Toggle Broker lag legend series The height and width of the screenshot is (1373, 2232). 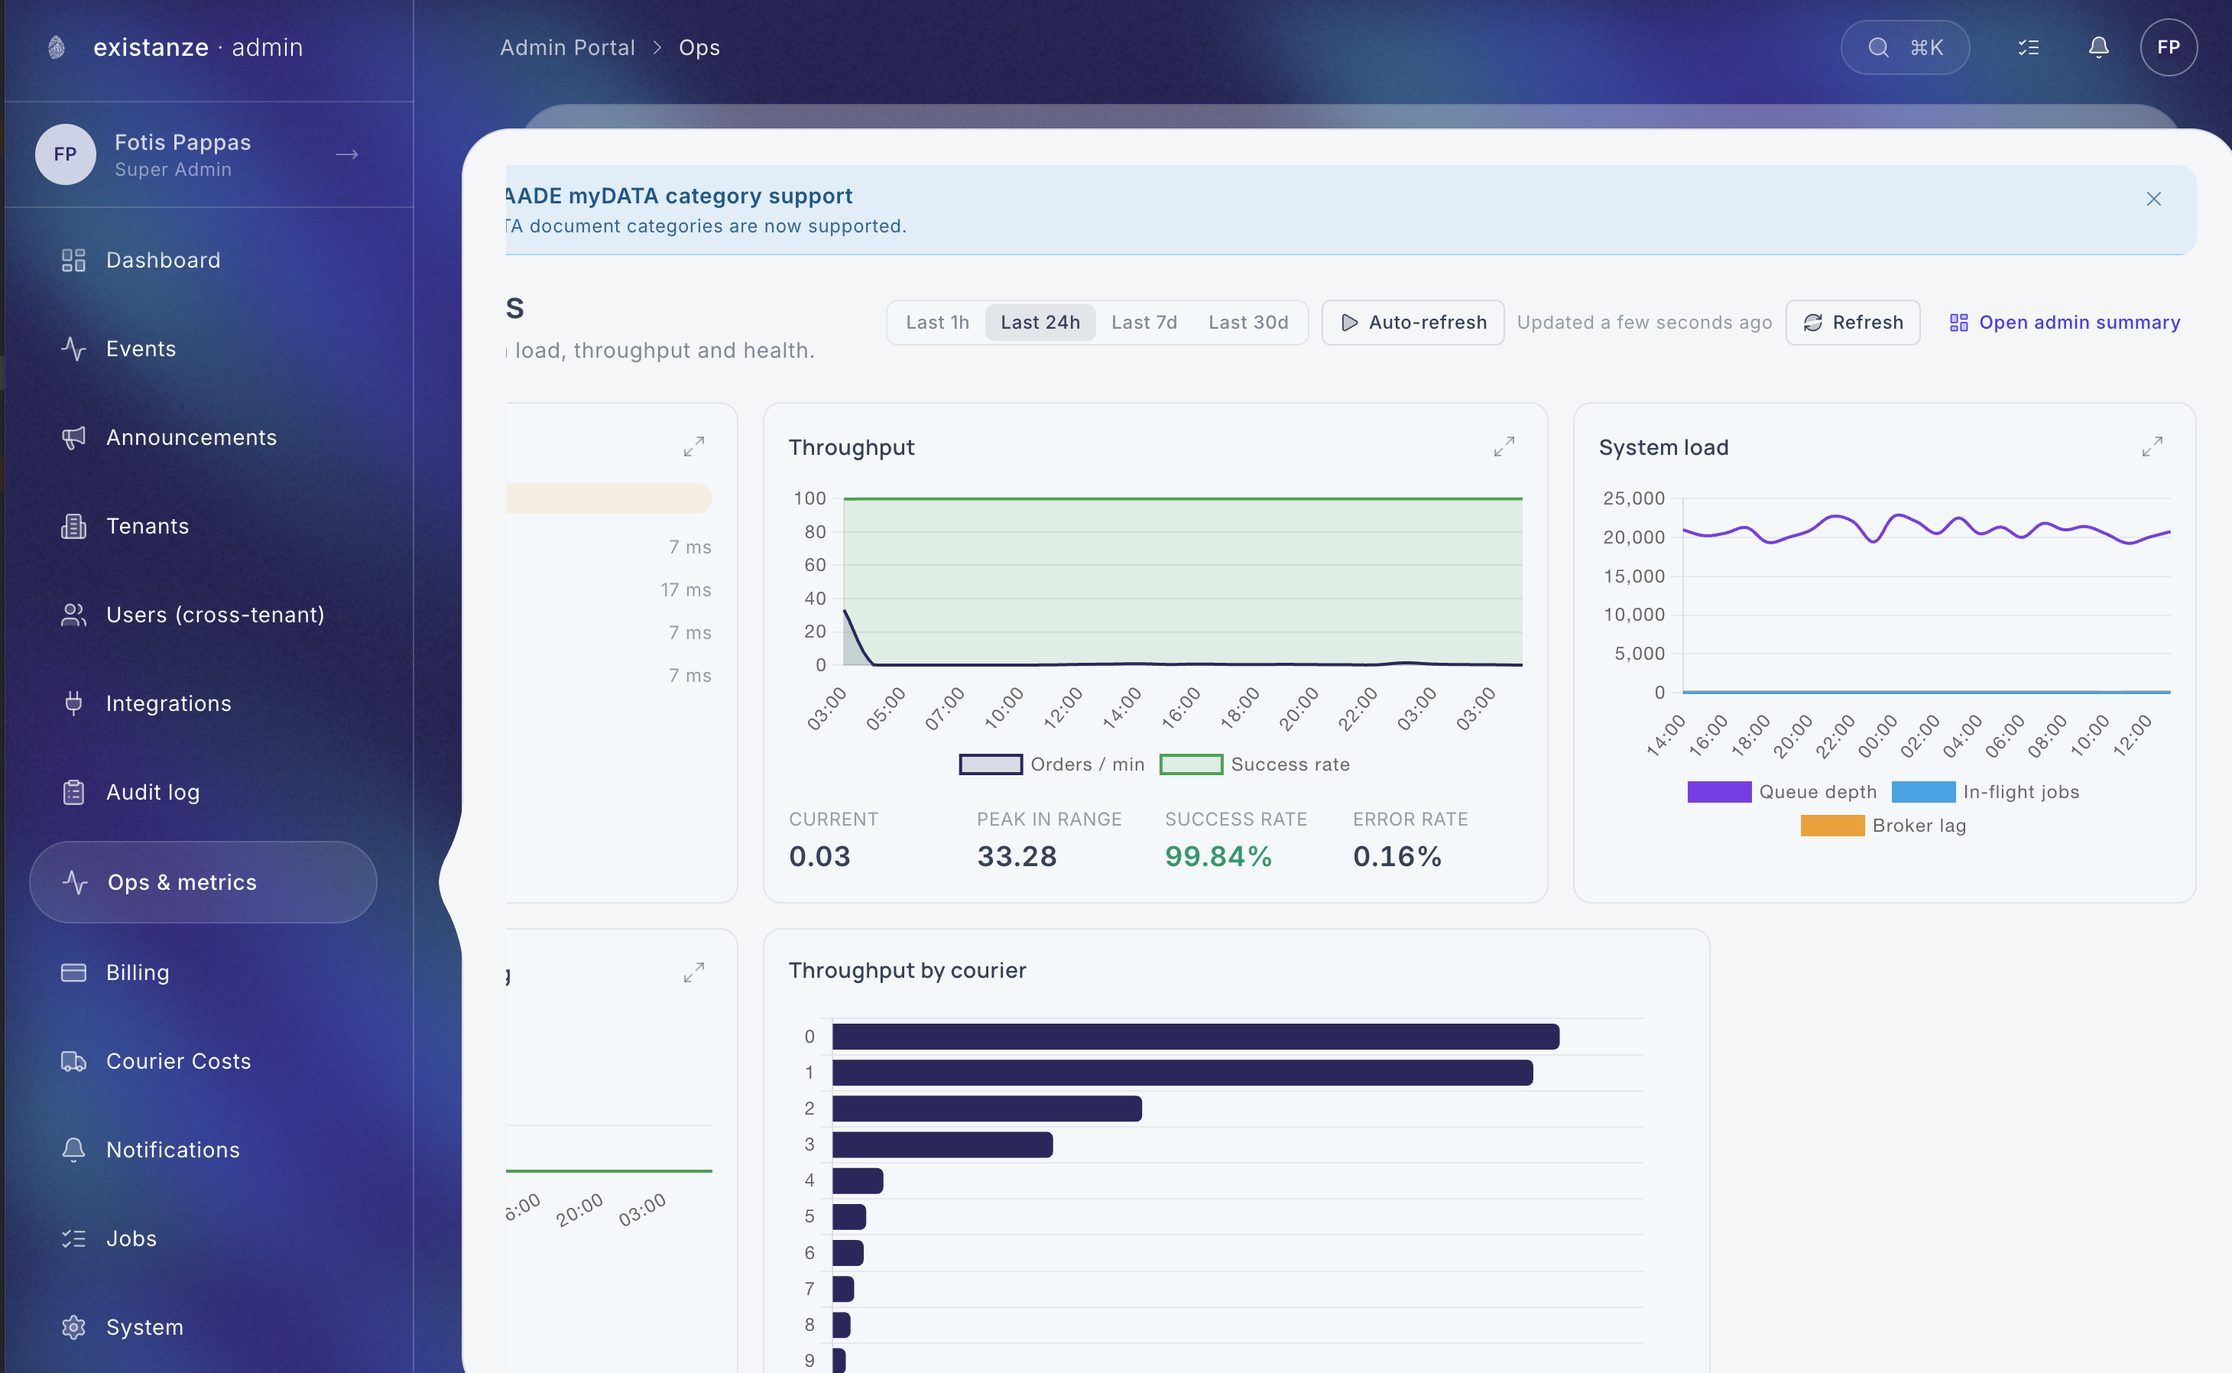pyautogui.click(x=1883, y=826)
